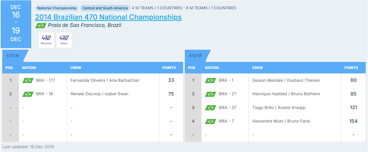
Task: Click the Brazil flag for BRA - 7
Action: point(211,121)
